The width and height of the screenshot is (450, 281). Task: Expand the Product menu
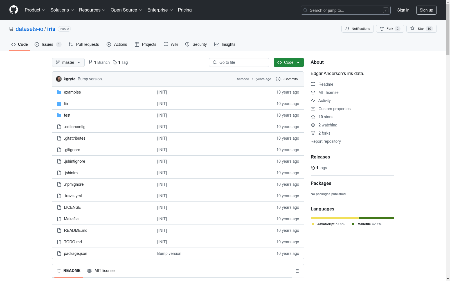(x=35, y=10)
